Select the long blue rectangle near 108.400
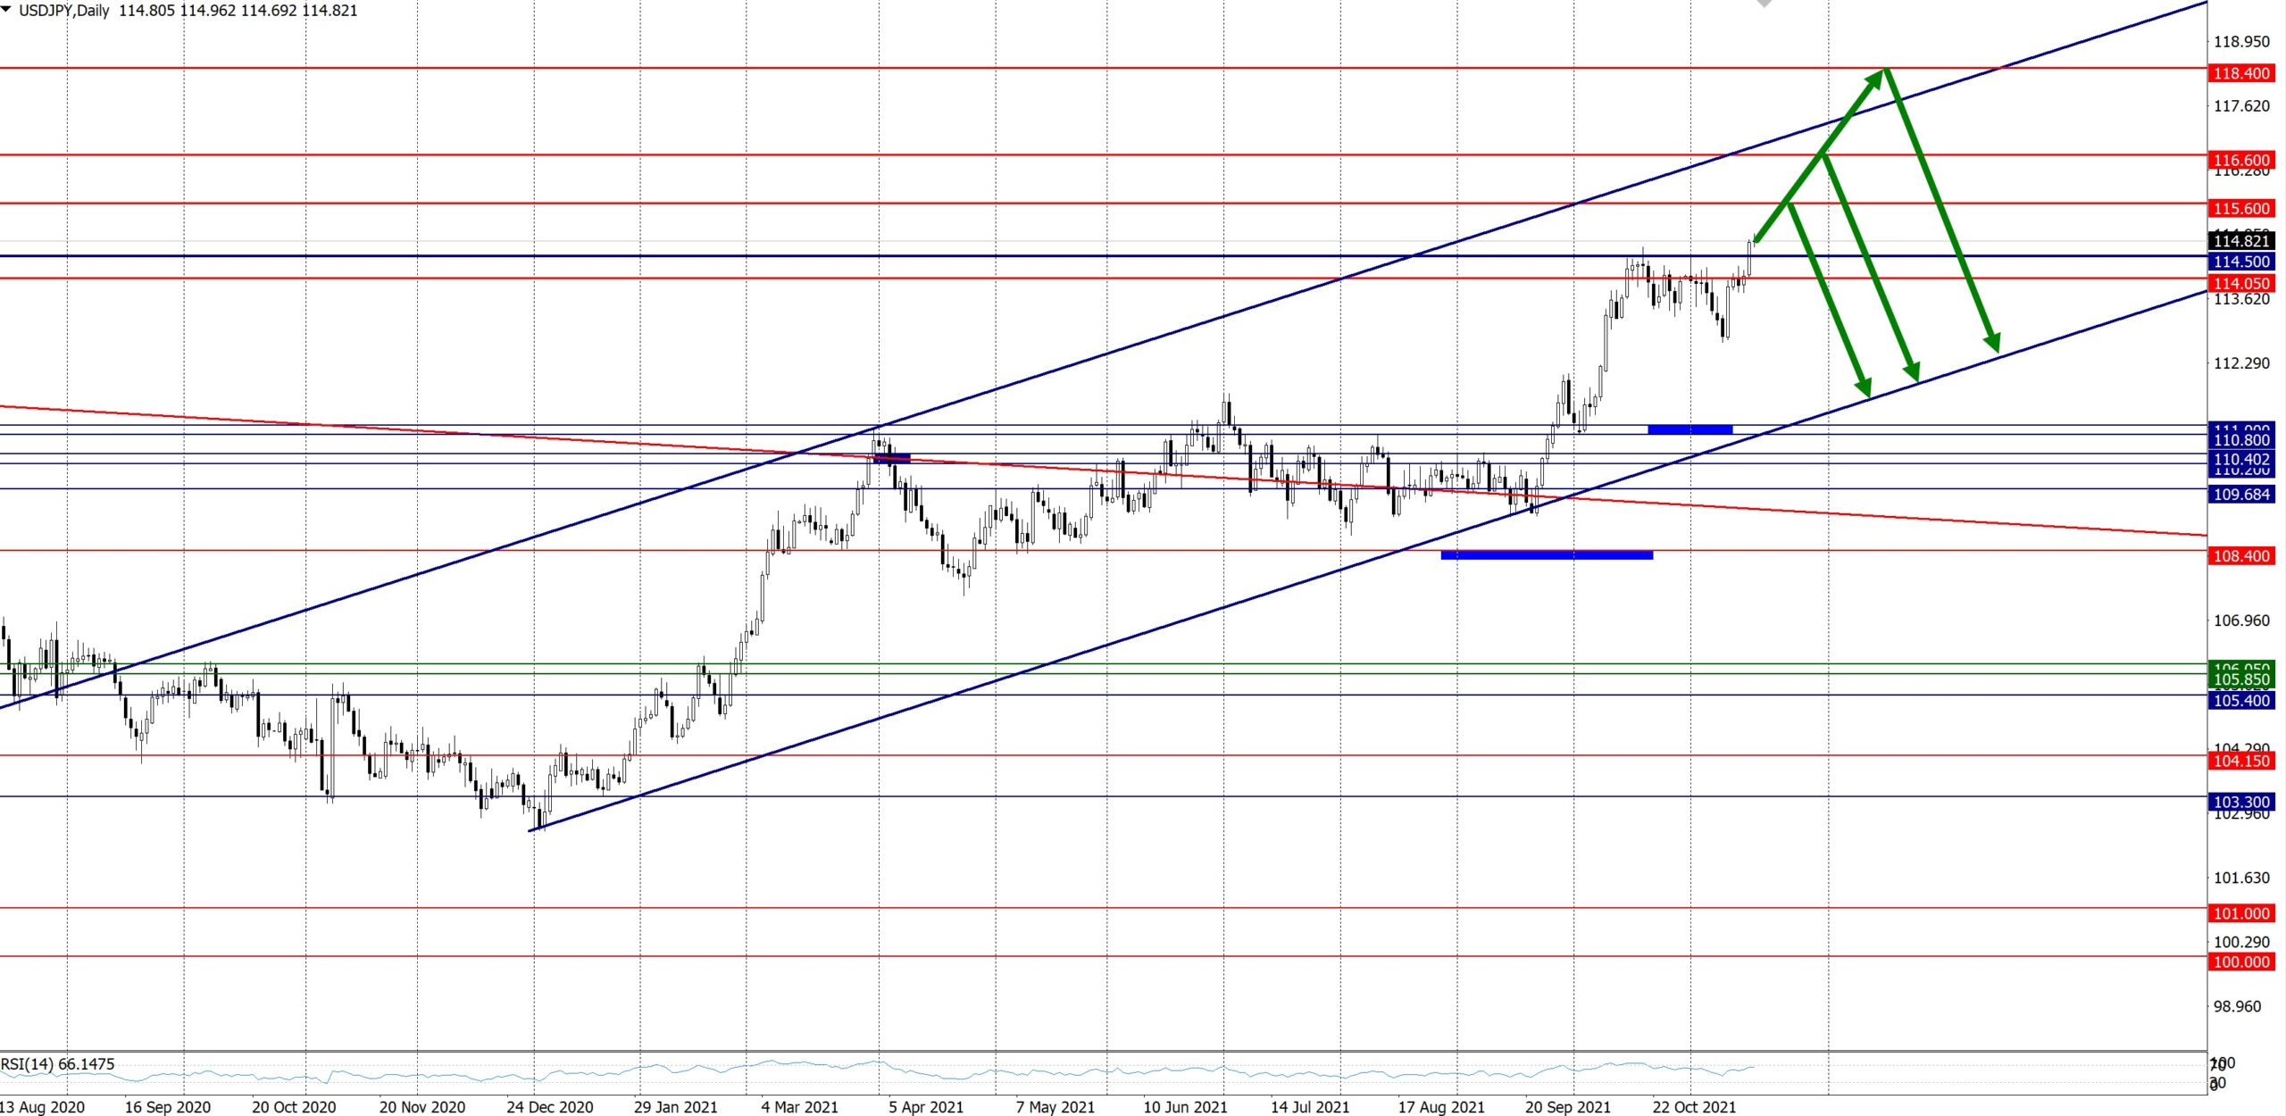Image resolution: width=2286 pixels, height=1116 pixels. click(1547, 555)
